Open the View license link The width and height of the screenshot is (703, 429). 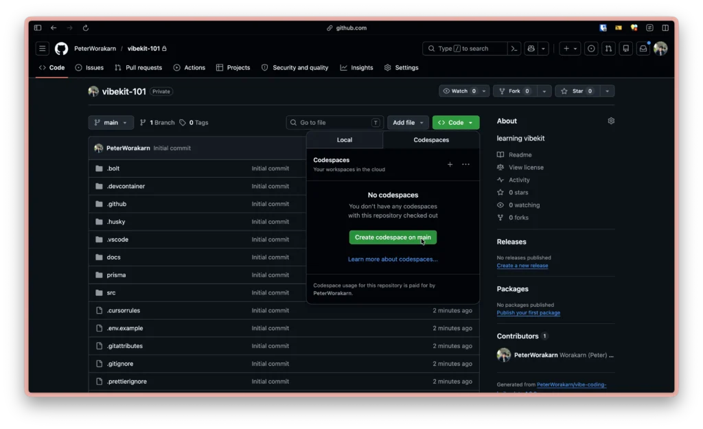520,167
